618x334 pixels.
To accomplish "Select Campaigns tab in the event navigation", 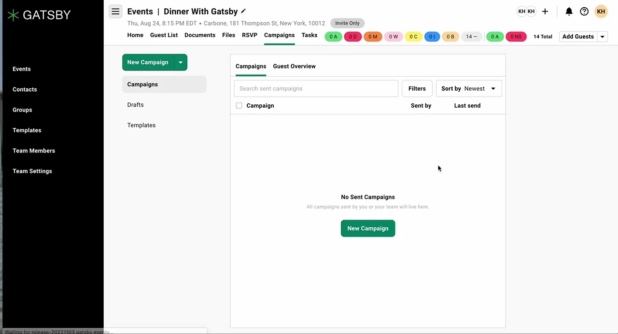I will click(x=279, y=35).
